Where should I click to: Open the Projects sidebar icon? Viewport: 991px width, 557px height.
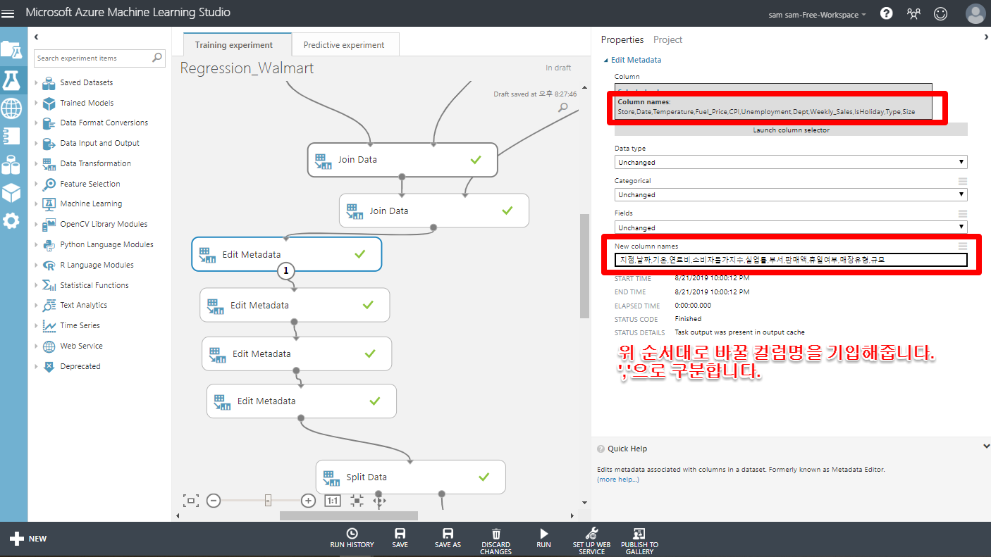tap(11, 49)
